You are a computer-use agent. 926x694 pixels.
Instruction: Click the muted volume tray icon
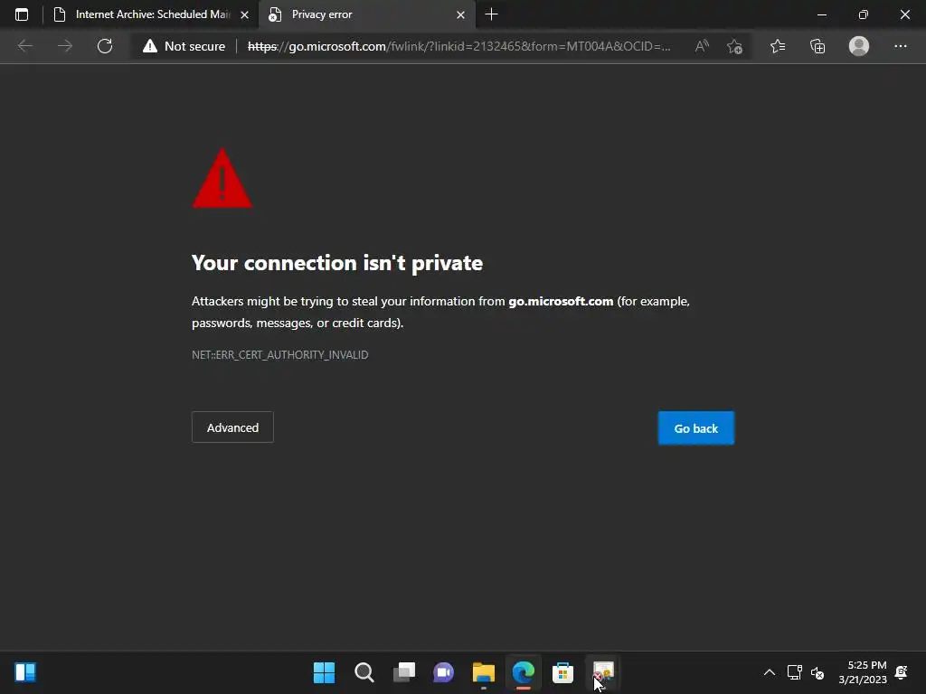point(817,672)
